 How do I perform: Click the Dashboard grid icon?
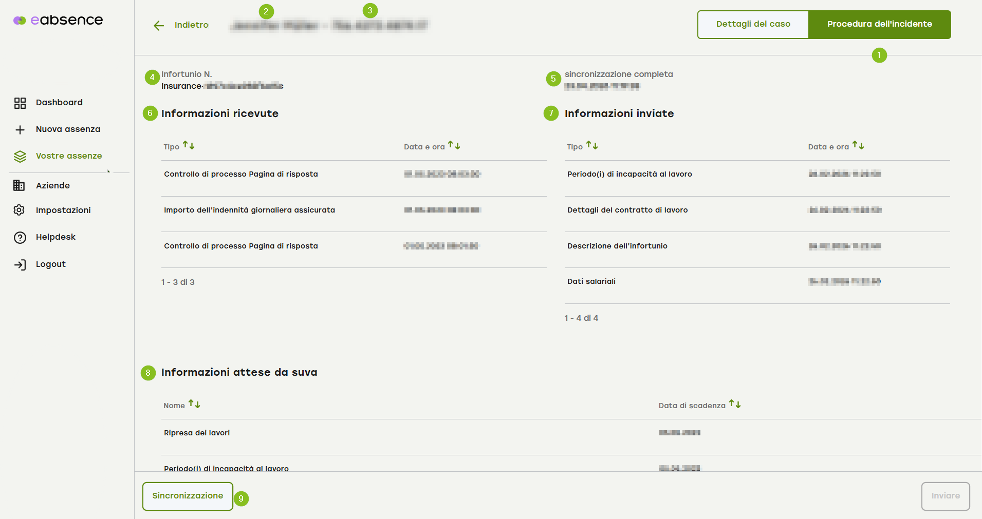pyautogui.click(x=20, y=103)
